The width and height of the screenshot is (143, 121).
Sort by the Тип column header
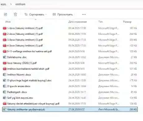tap(100, 21)
